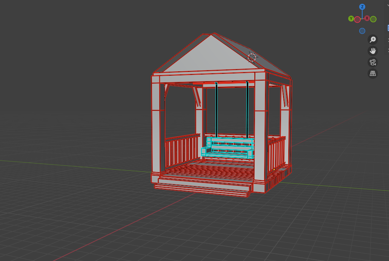Select the front left pillar
This screenshot has width=389, height=261.
[x=156, y=129]
